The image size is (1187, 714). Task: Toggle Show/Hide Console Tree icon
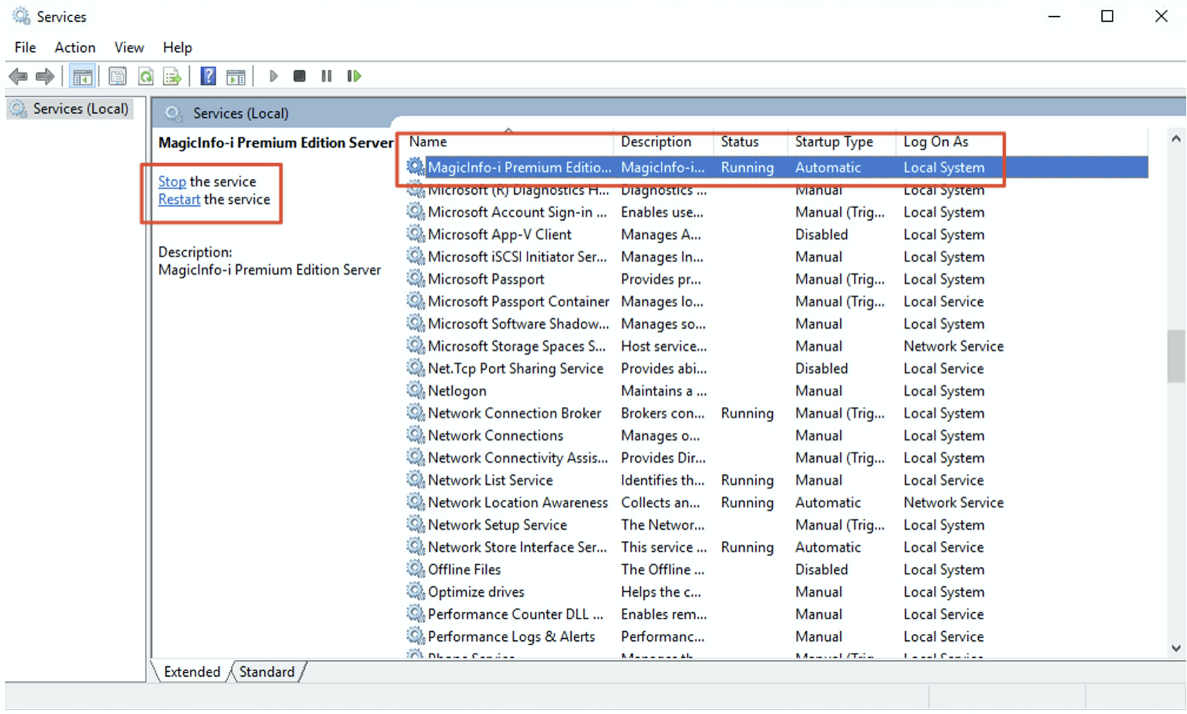(83, 76)
